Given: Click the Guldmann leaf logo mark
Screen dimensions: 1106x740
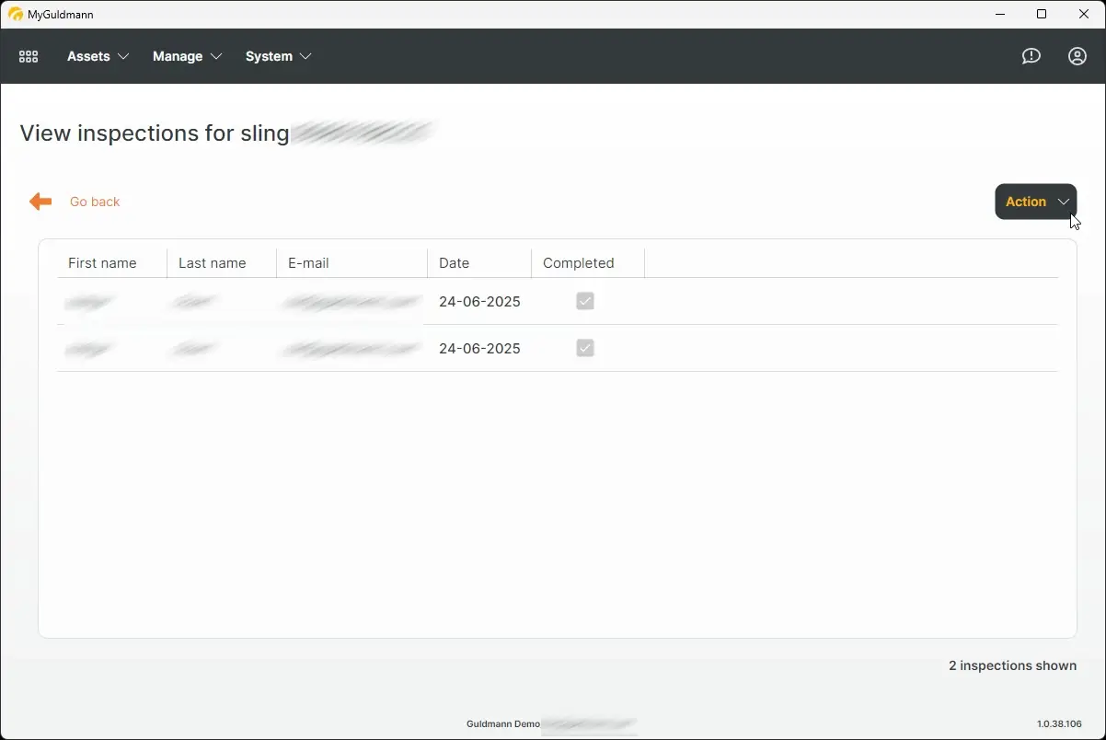Looking at the screenshot, I should coord(16,14).
